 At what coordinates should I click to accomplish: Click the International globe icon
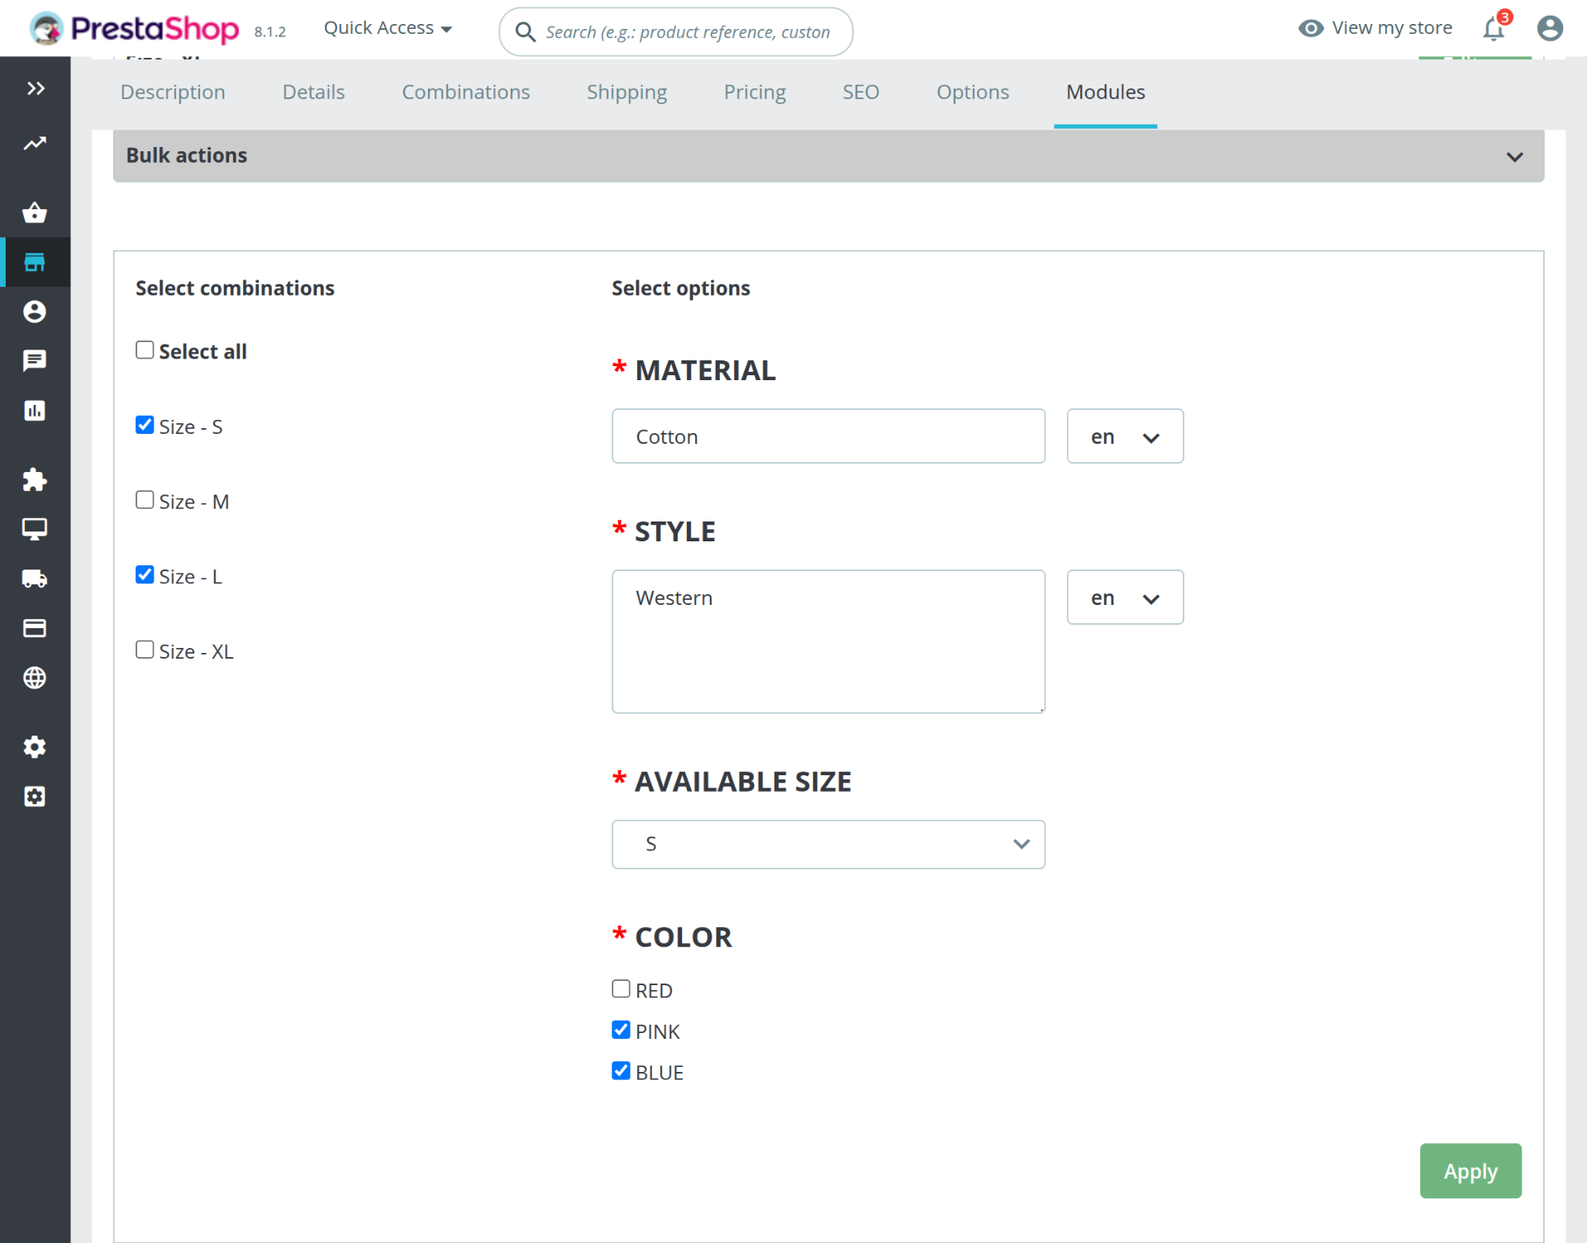coord(35,678)
